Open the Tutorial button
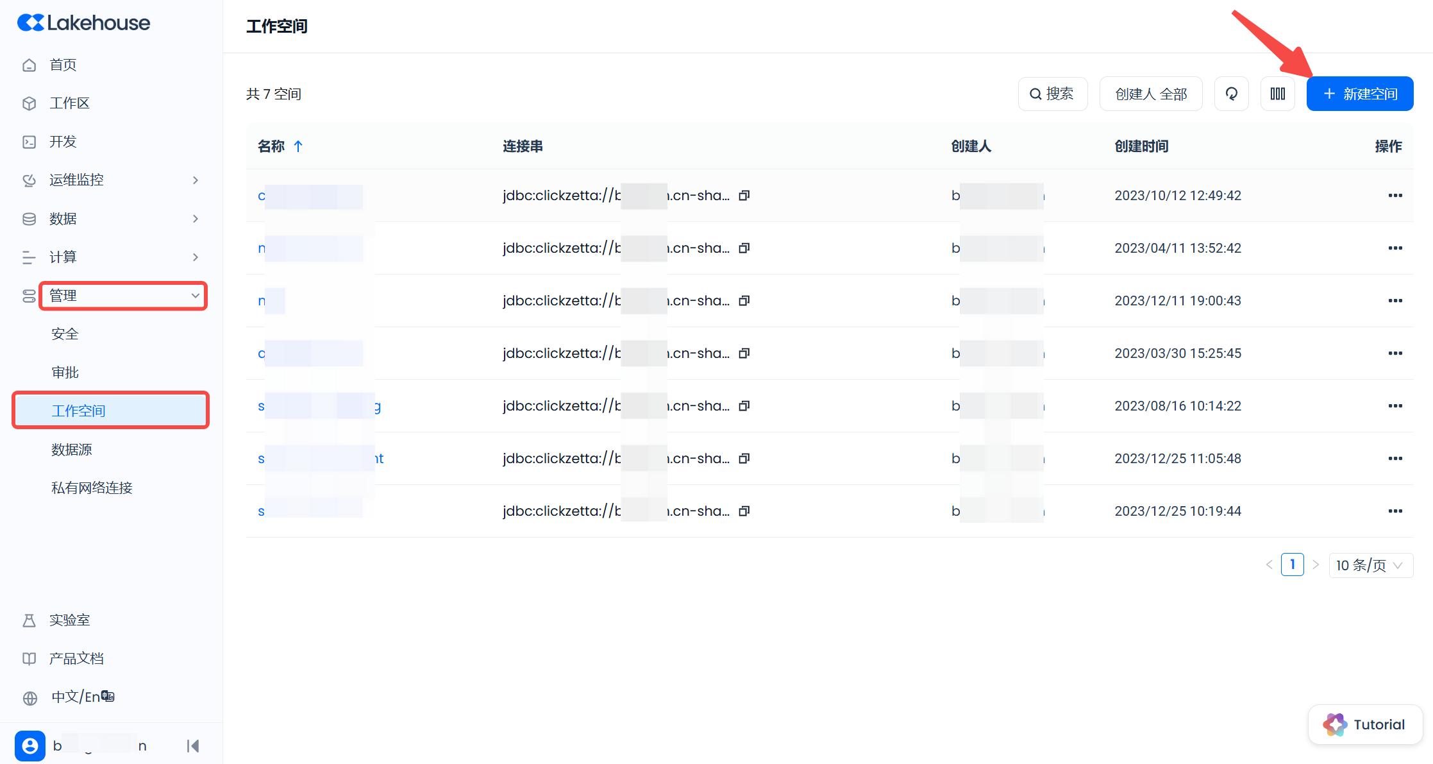 (1365, 725)
